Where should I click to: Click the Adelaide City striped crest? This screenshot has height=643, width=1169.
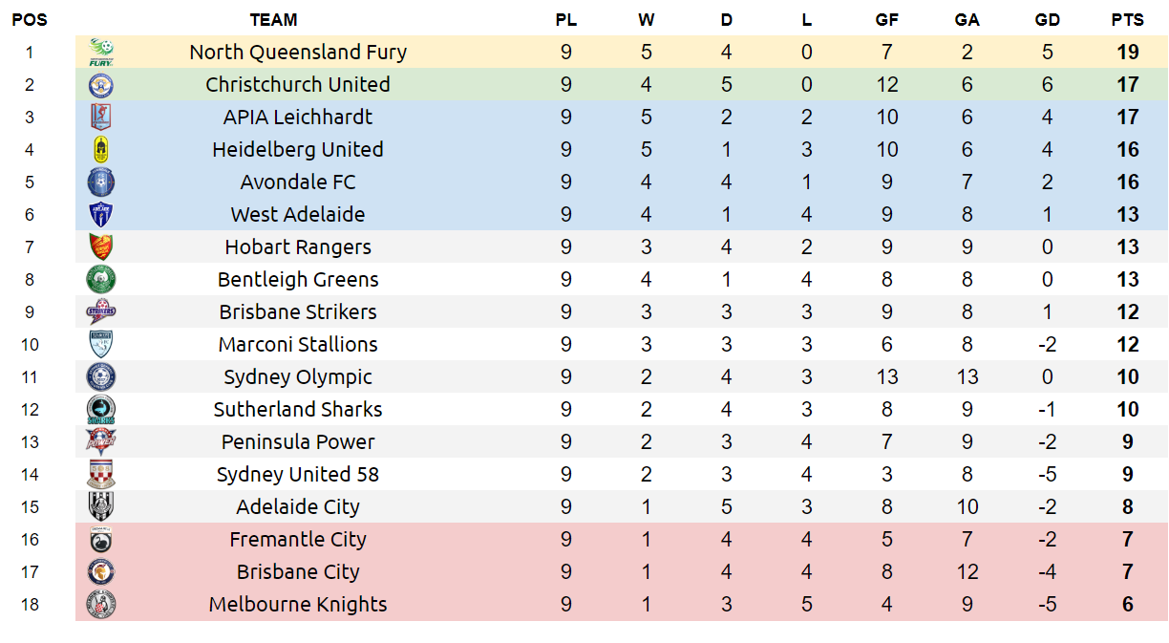pyautogui.click(x=100, y=507)
